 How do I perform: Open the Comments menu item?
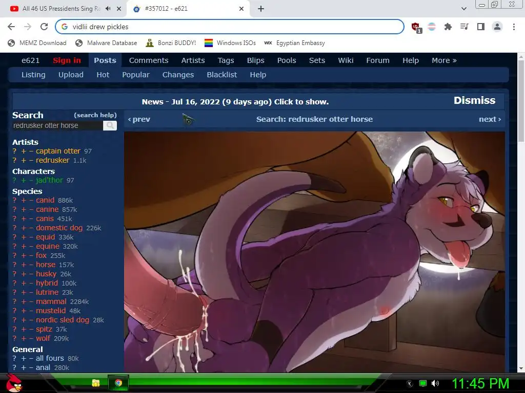coord(149,60)
